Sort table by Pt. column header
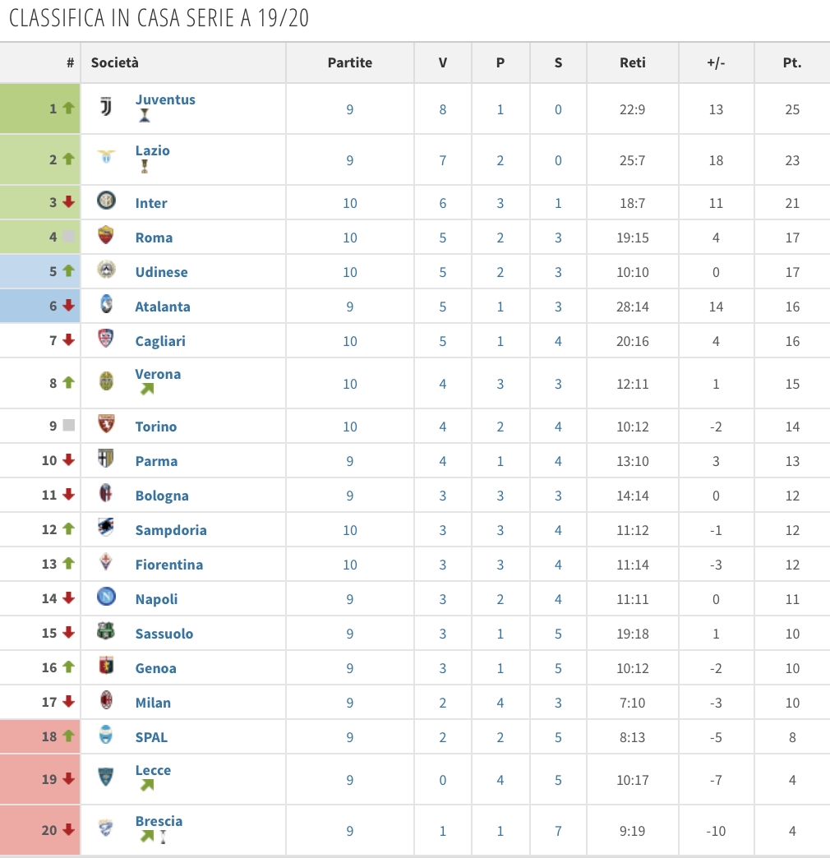 792,62
